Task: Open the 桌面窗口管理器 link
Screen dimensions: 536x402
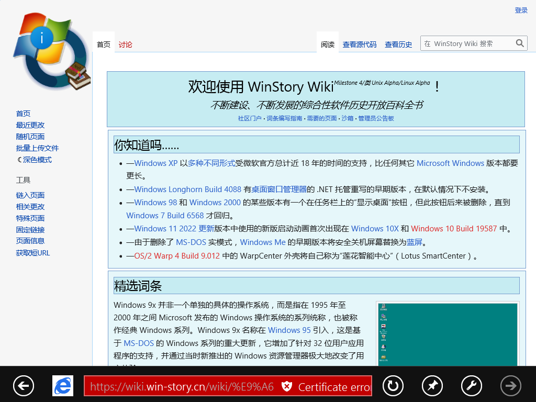Action: [279, 189]
